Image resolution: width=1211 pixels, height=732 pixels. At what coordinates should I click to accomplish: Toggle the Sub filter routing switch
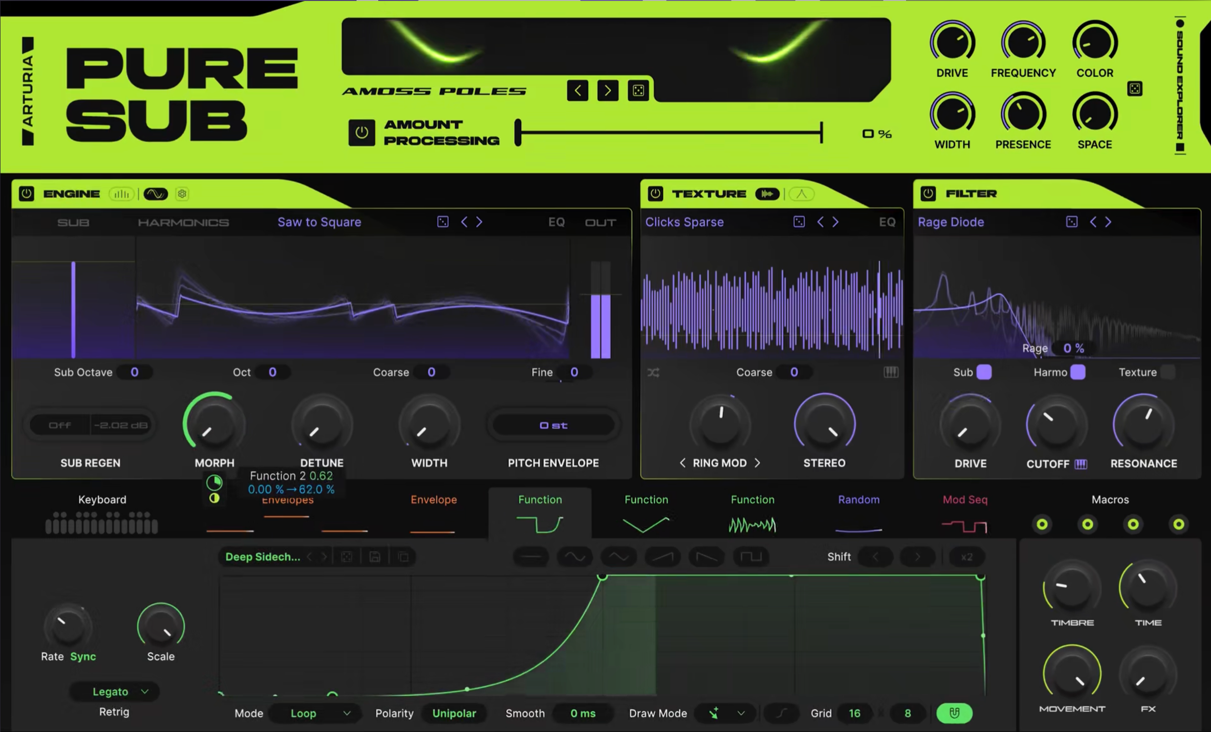[x=984, y=372]
